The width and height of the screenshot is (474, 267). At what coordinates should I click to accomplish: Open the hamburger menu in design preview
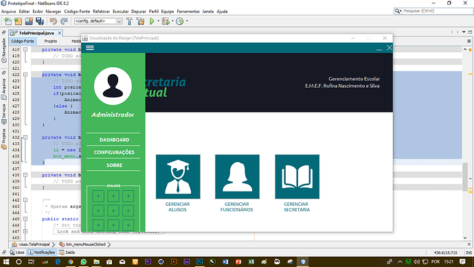90,48
